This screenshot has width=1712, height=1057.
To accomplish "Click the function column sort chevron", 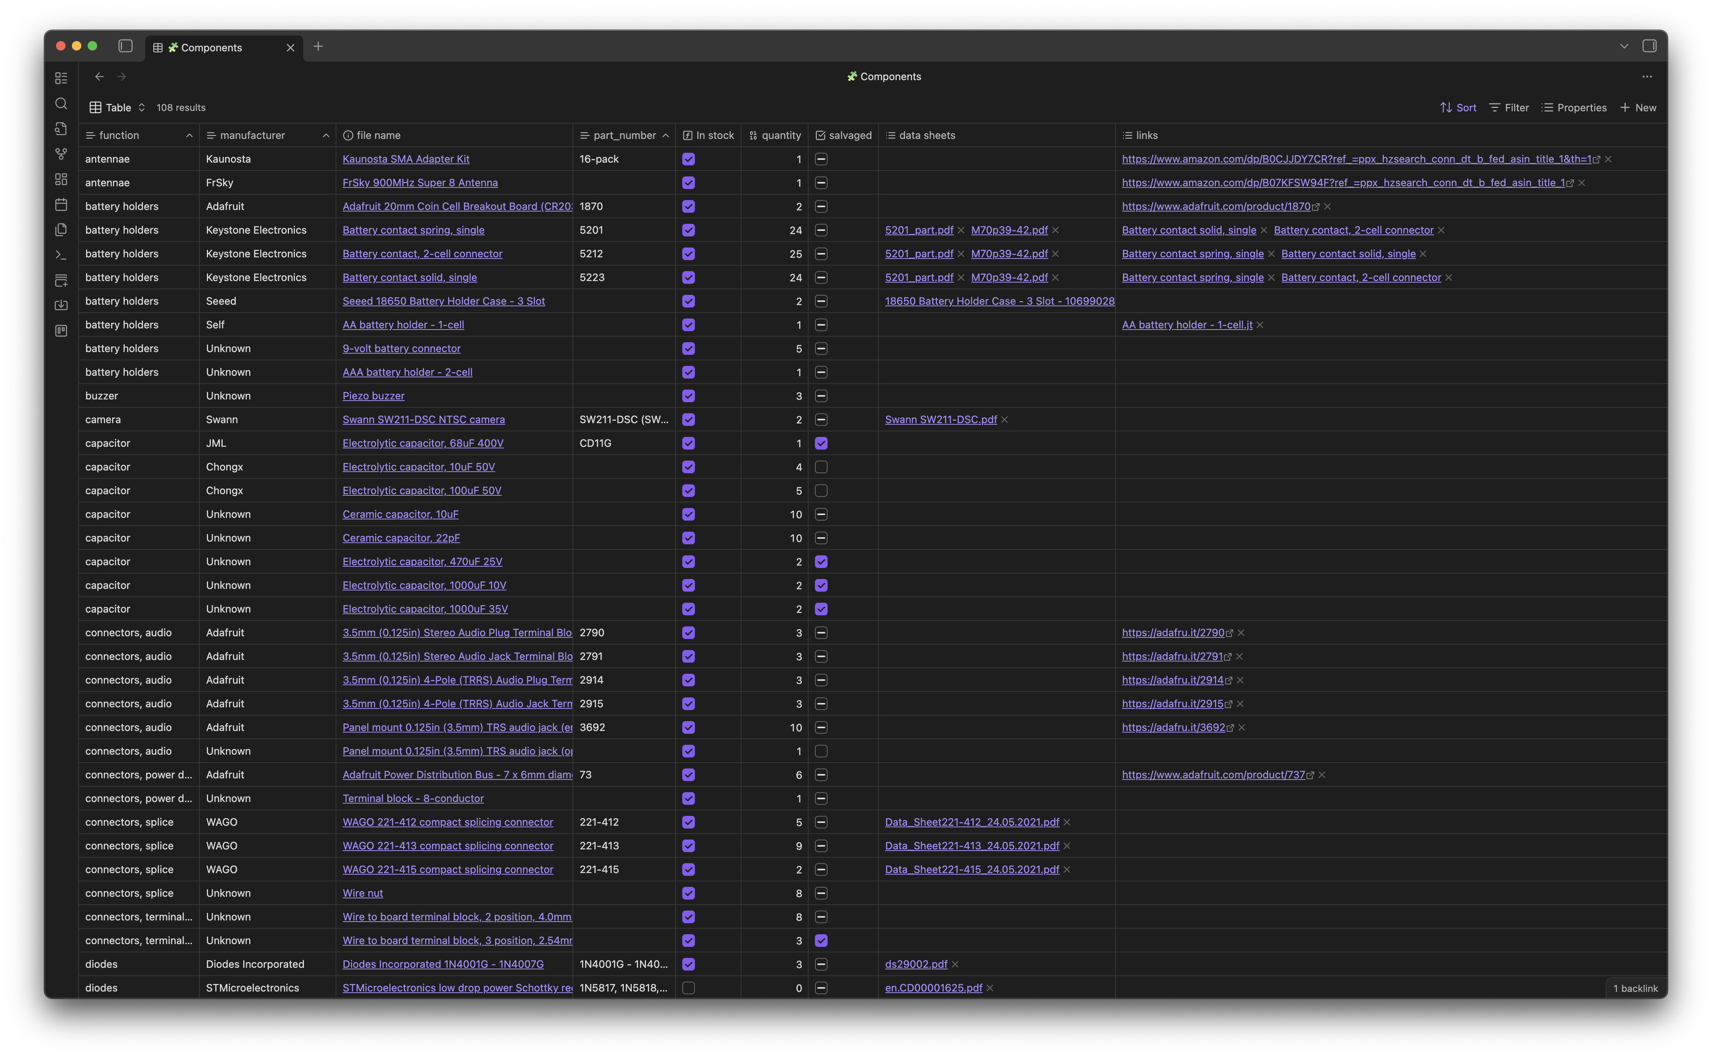I will 189,135.
